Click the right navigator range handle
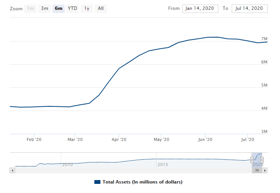 [x=262, y=160]
